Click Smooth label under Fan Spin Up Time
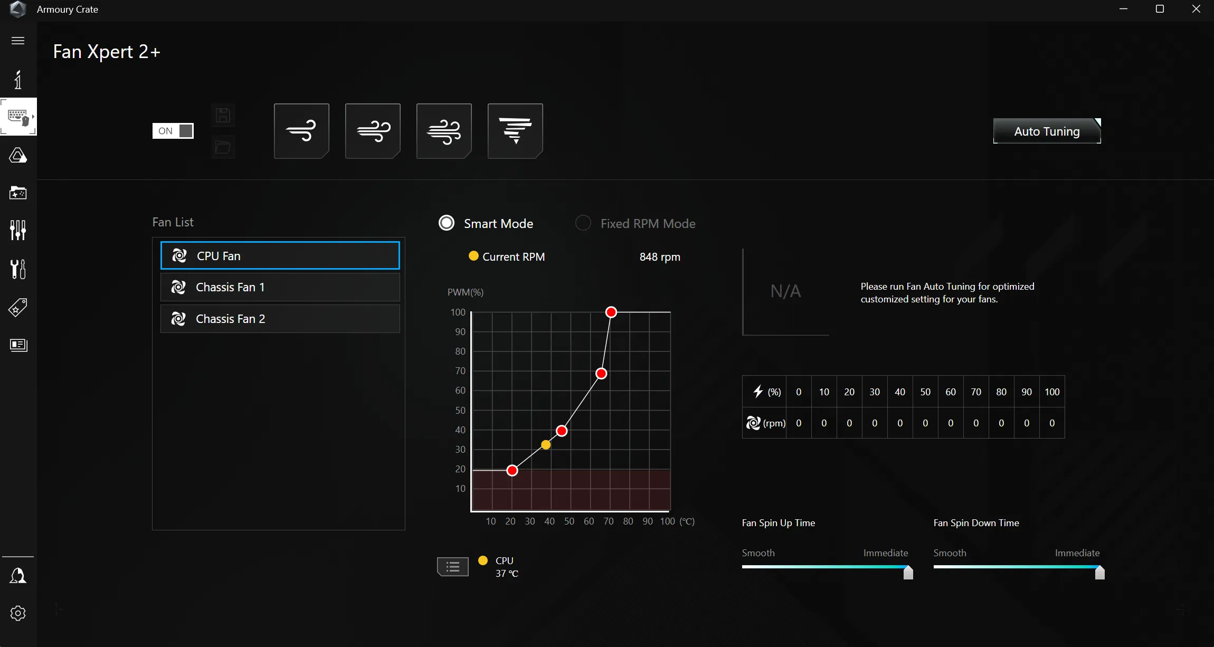1214x647 pixels. pyautogui.click(x=758, y=553)
